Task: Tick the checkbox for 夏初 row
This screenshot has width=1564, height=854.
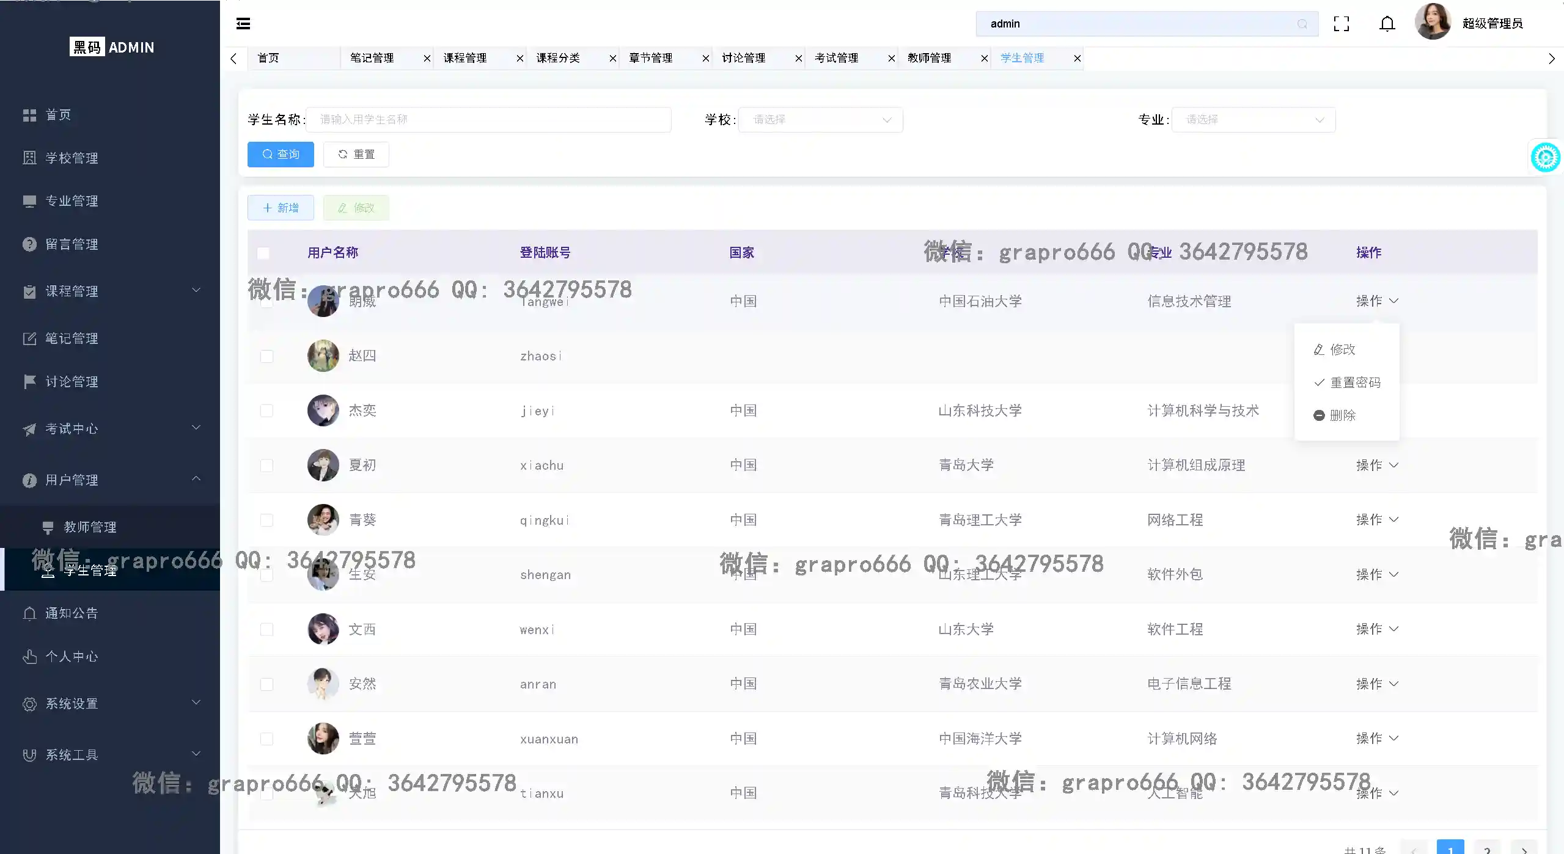Action: [x=266, y=465]
